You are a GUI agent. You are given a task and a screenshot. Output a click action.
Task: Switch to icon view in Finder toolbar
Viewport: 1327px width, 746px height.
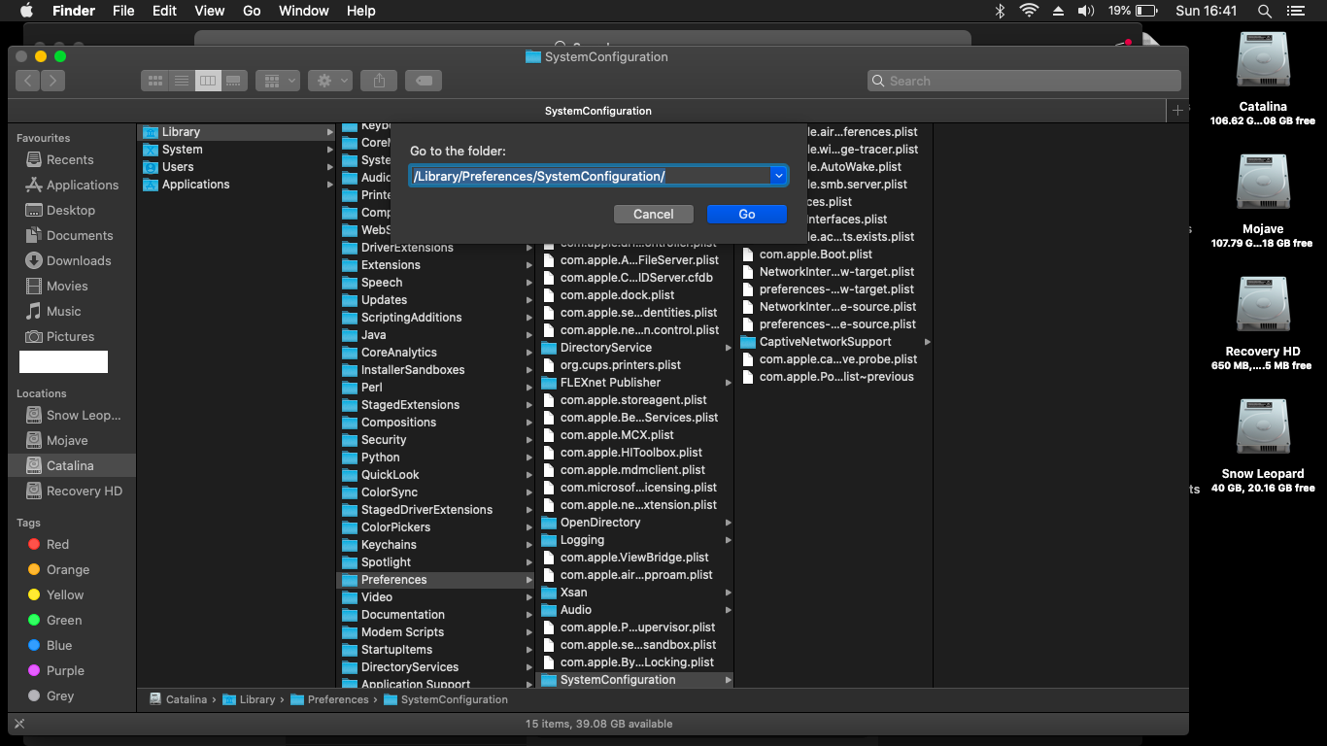point(154,82)
